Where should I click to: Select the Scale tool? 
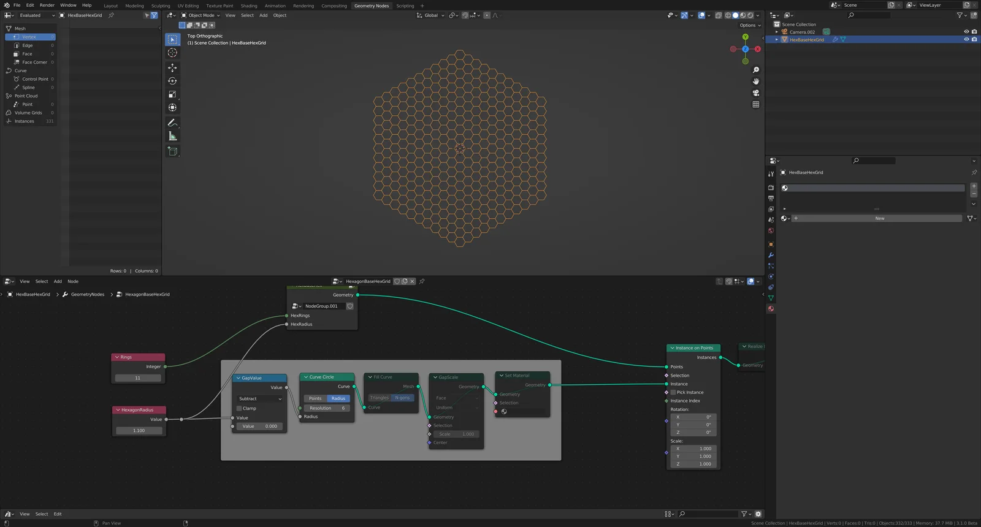(172, 94)
